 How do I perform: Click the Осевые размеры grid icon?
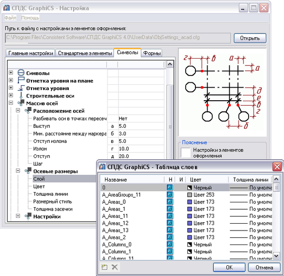coord(28,171)
